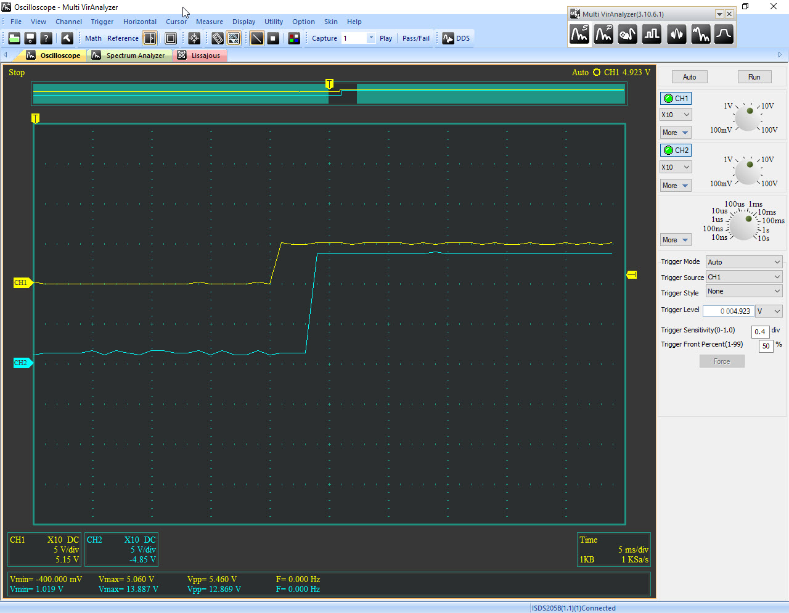789x613 pixels.
Task: Click the question mark help icon
Action: [46, 38]
